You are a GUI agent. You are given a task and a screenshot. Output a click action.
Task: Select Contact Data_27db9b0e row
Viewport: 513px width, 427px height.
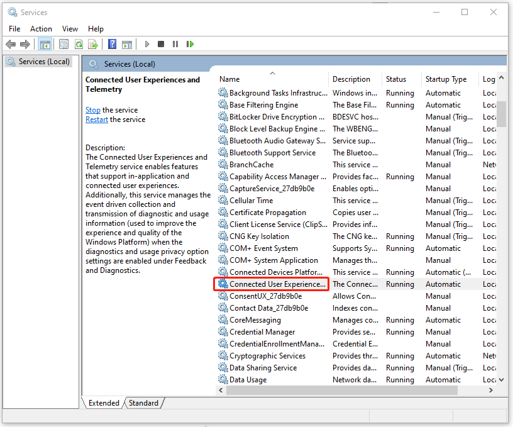coord(356,308)
